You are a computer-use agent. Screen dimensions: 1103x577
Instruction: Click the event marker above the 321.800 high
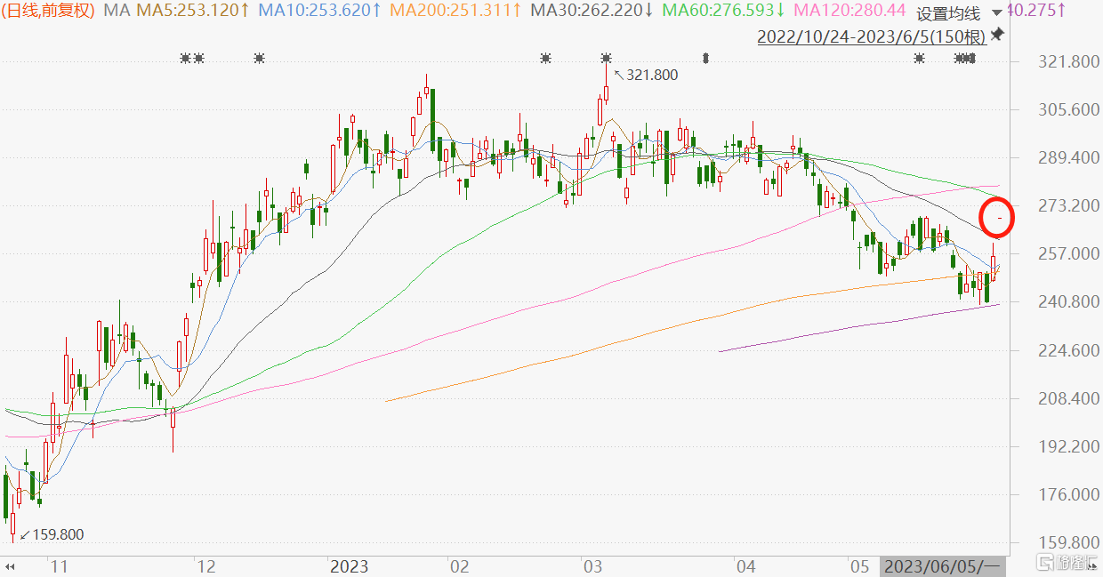606,59
